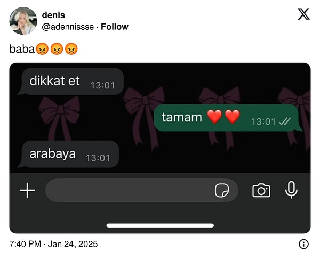Tap the microphone voice message icon
320x260 pixels.
[291, 190]
